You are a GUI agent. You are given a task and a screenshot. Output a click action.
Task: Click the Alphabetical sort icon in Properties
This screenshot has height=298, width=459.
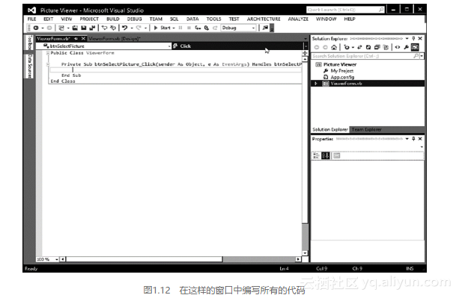(x=326, y=155)
